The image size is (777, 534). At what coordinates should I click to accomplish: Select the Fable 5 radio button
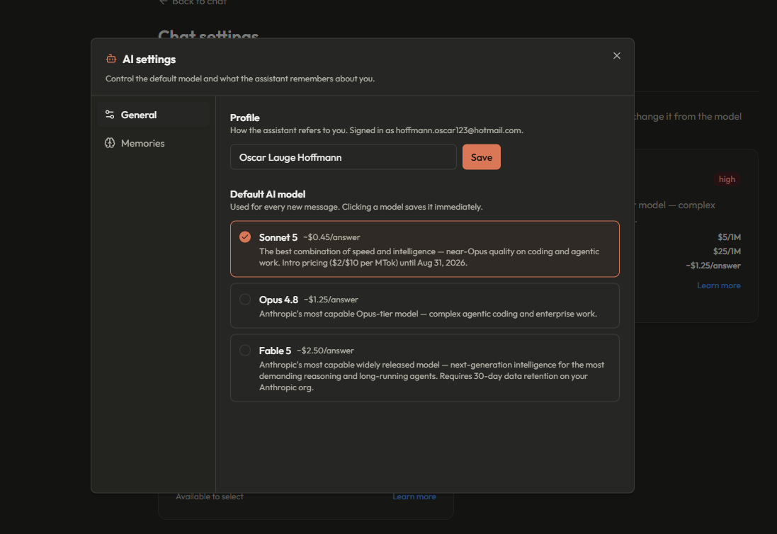pos(245,351)
